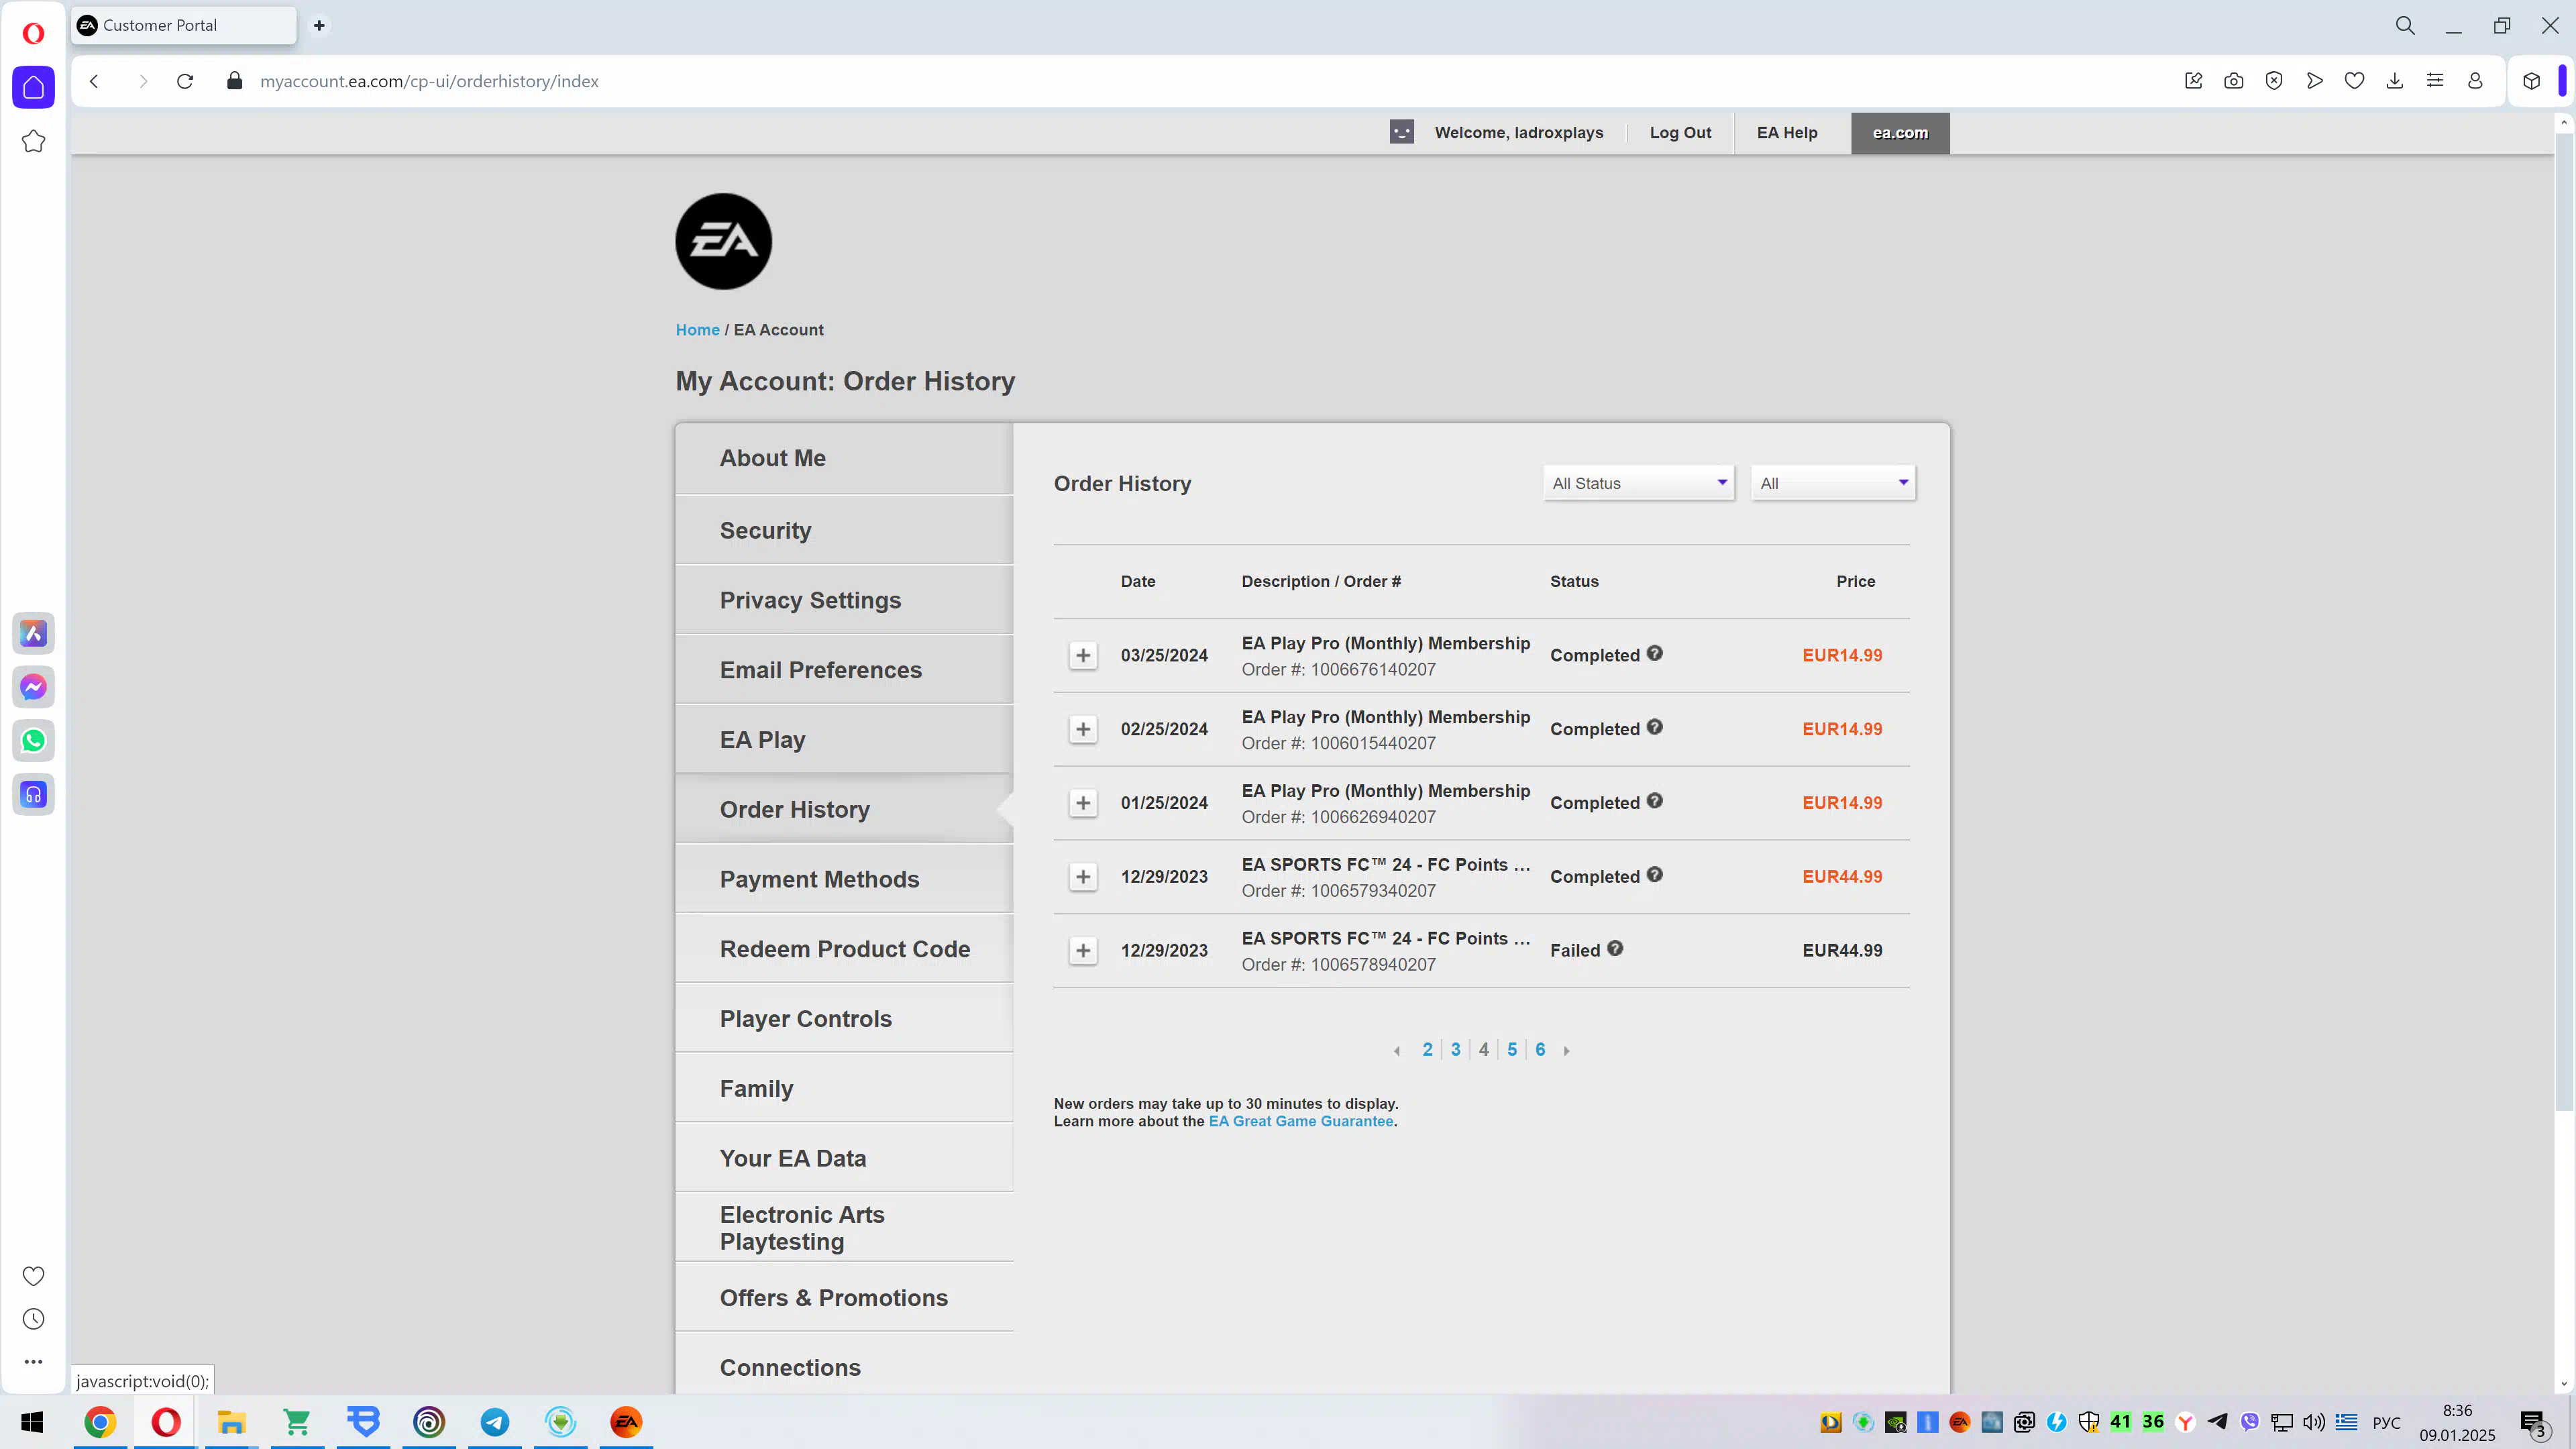Open Email Preferences section
This screenshot has height=1449, width=2576.
[x=844, y=670]
